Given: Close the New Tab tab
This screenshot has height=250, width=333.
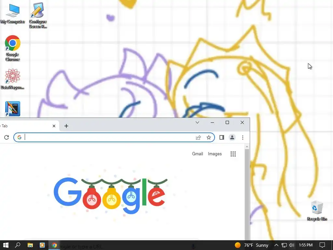Looking at the screenshot, I should click(x=54, y=126).
